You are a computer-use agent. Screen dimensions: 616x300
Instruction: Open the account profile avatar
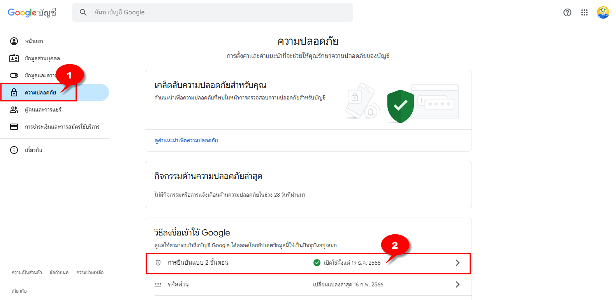(x=603, y=12)
